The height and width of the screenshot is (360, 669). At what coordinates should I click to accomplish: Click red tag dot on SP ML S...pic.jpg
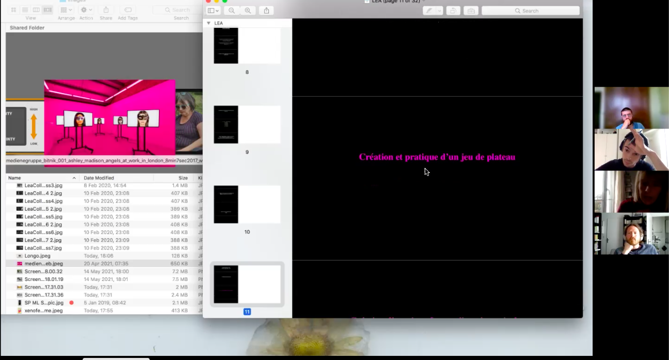coord(72,303)
